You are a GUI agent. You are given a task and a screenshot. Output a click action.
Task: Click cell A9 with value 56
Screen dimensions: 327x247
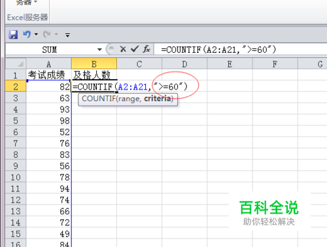(48, 166)
